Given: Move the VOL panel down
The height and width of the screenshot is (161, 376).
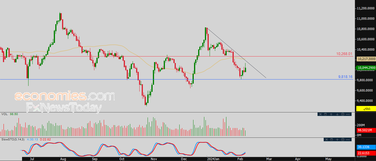Looking at the screenshot, I should click(x=337, y=114).
